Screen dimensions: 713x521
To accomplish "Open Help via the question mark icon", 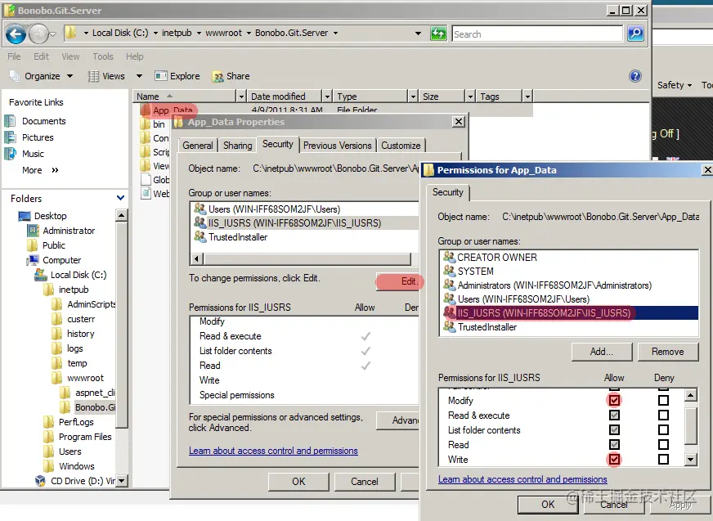I will 636,75.
